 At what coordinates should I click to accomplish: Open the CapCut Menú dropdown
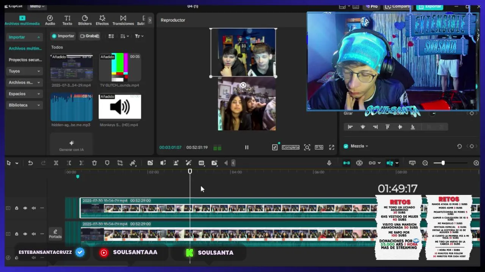pyautogui.click(x=37, y=6)
